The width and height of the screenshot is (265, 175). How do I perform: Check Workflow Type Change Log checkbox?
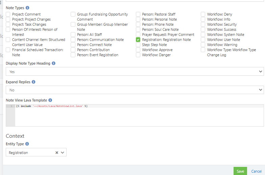pos(203,50)
